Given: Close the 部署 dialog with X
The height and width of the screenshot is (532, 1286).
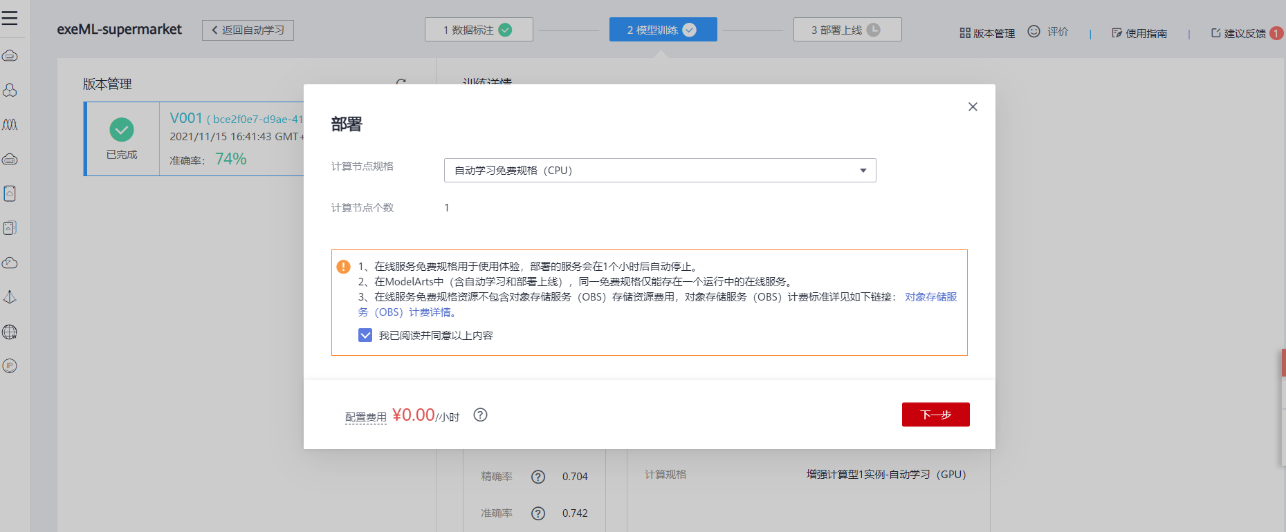Looking at the screenshot, I should click(x=973, y=106).
